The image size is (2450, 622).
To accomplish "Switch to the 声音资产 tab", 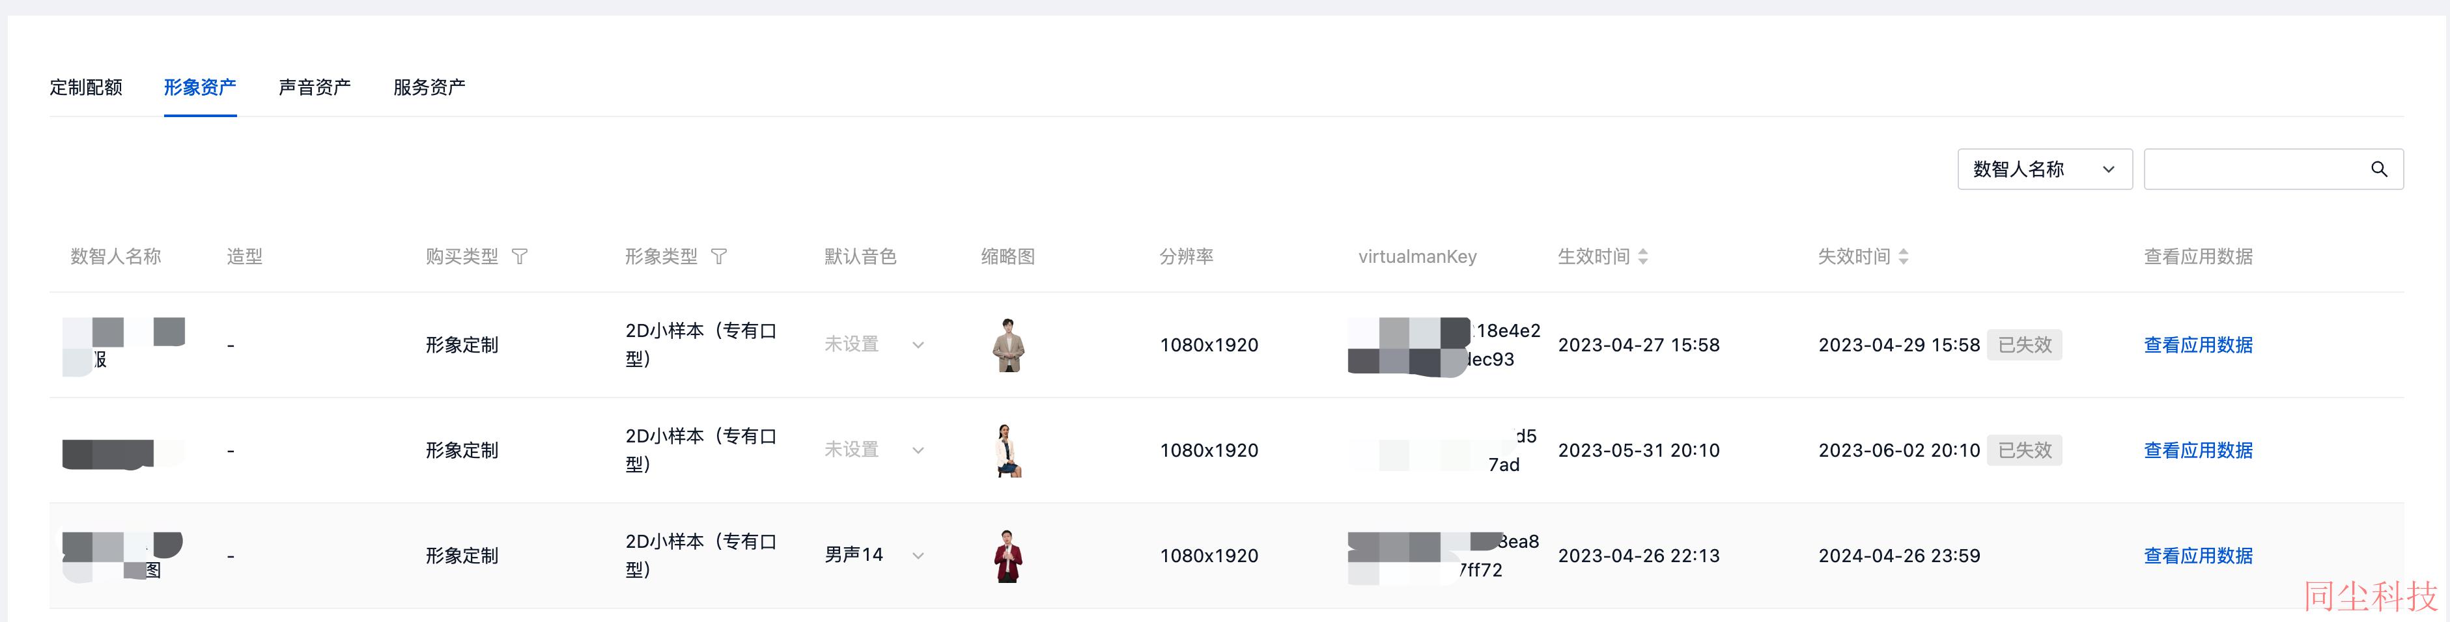I will pyautogui.click(x=315, y=87).
